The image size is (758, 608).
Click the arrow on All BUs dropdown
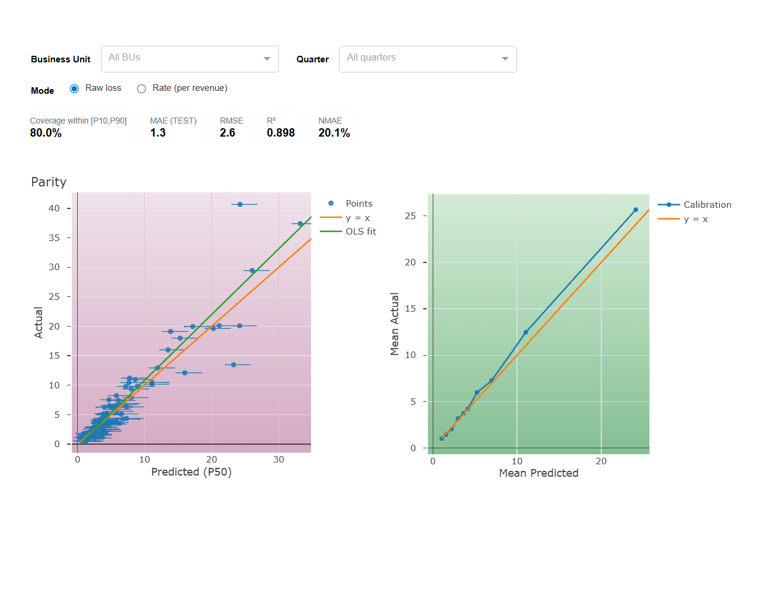click(x=267, y=59)
